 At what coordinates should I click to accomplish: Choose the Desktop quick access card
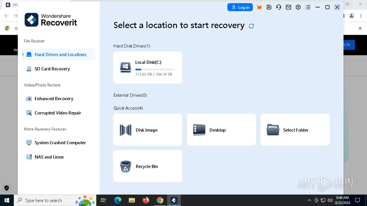221,130
